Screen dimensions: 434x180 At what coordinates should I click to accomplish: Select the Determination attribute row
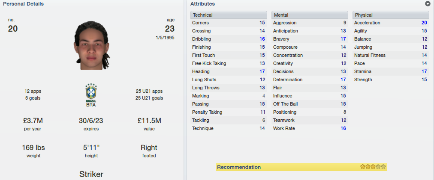310,80
